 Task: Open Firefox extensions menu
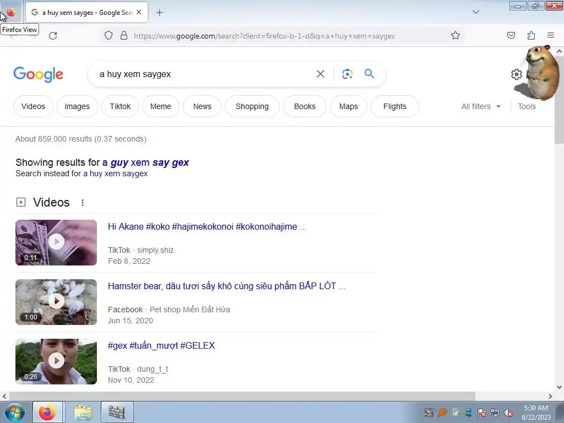[x=531, y=35]
